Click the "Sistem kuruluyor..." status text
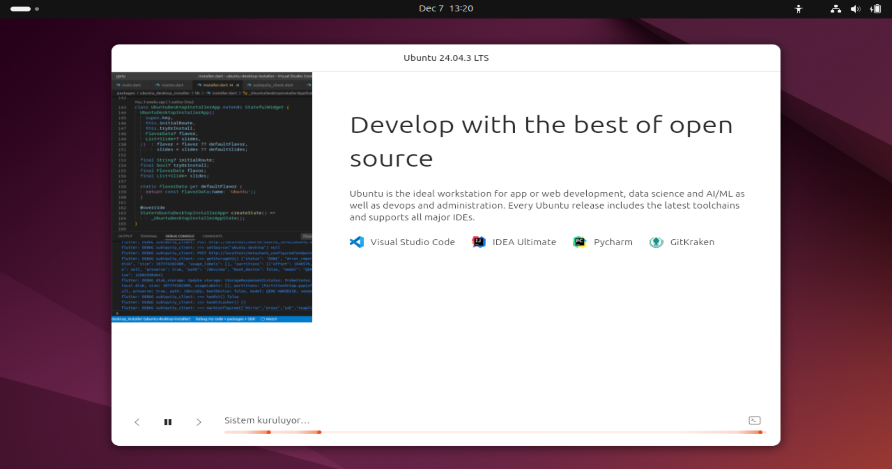This screenshot has height=469, width=892. pyautogui.click(x=267, y=420)
